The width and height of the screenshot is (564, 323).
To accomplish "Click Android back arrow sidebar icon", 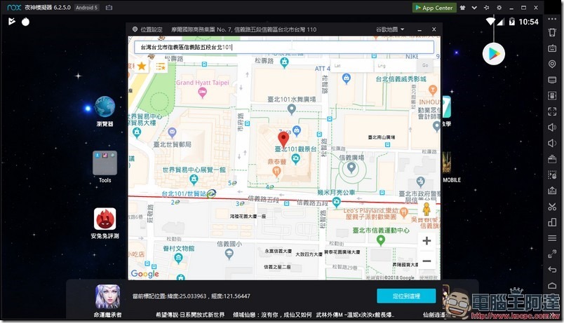I will 552,270.
